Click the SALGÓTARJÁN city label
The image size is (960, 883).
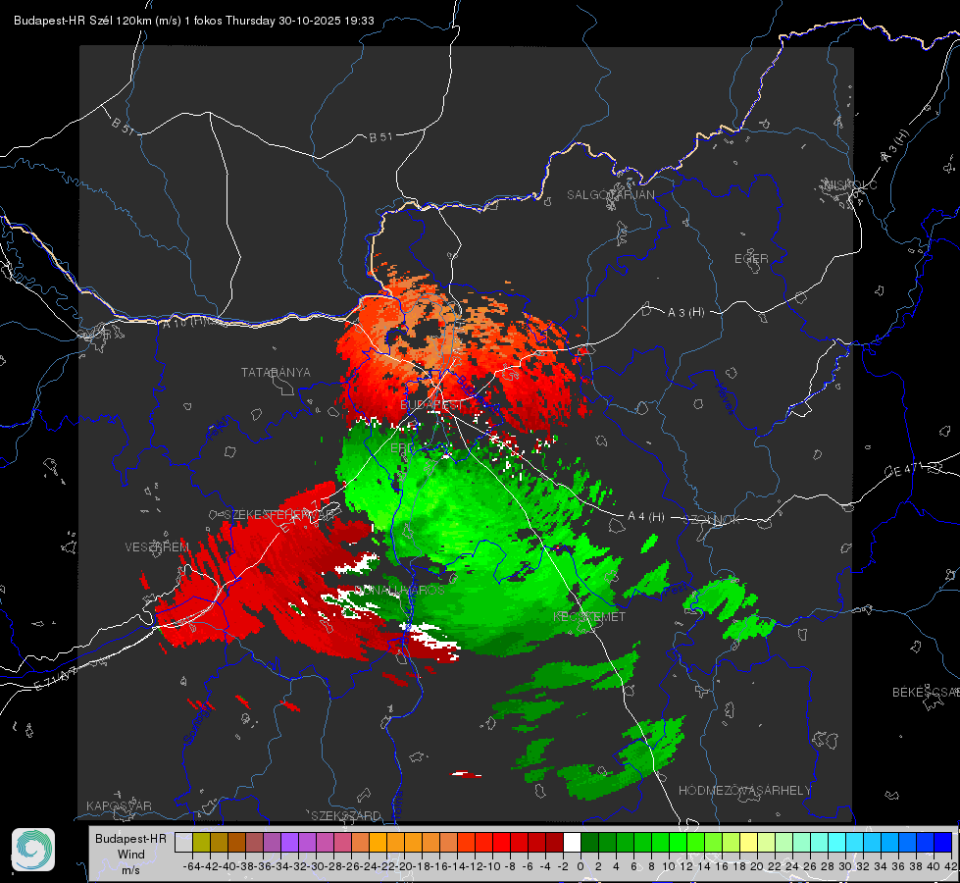coord(610,195)
